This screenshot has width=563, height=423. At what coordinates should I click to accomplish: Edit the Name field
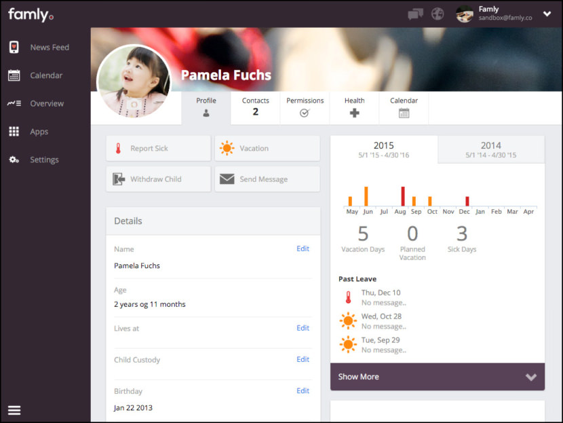tap(303, 249)
